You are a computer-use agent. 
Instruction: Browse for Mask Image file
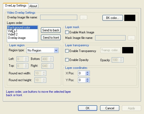click(x=131, y=38)
